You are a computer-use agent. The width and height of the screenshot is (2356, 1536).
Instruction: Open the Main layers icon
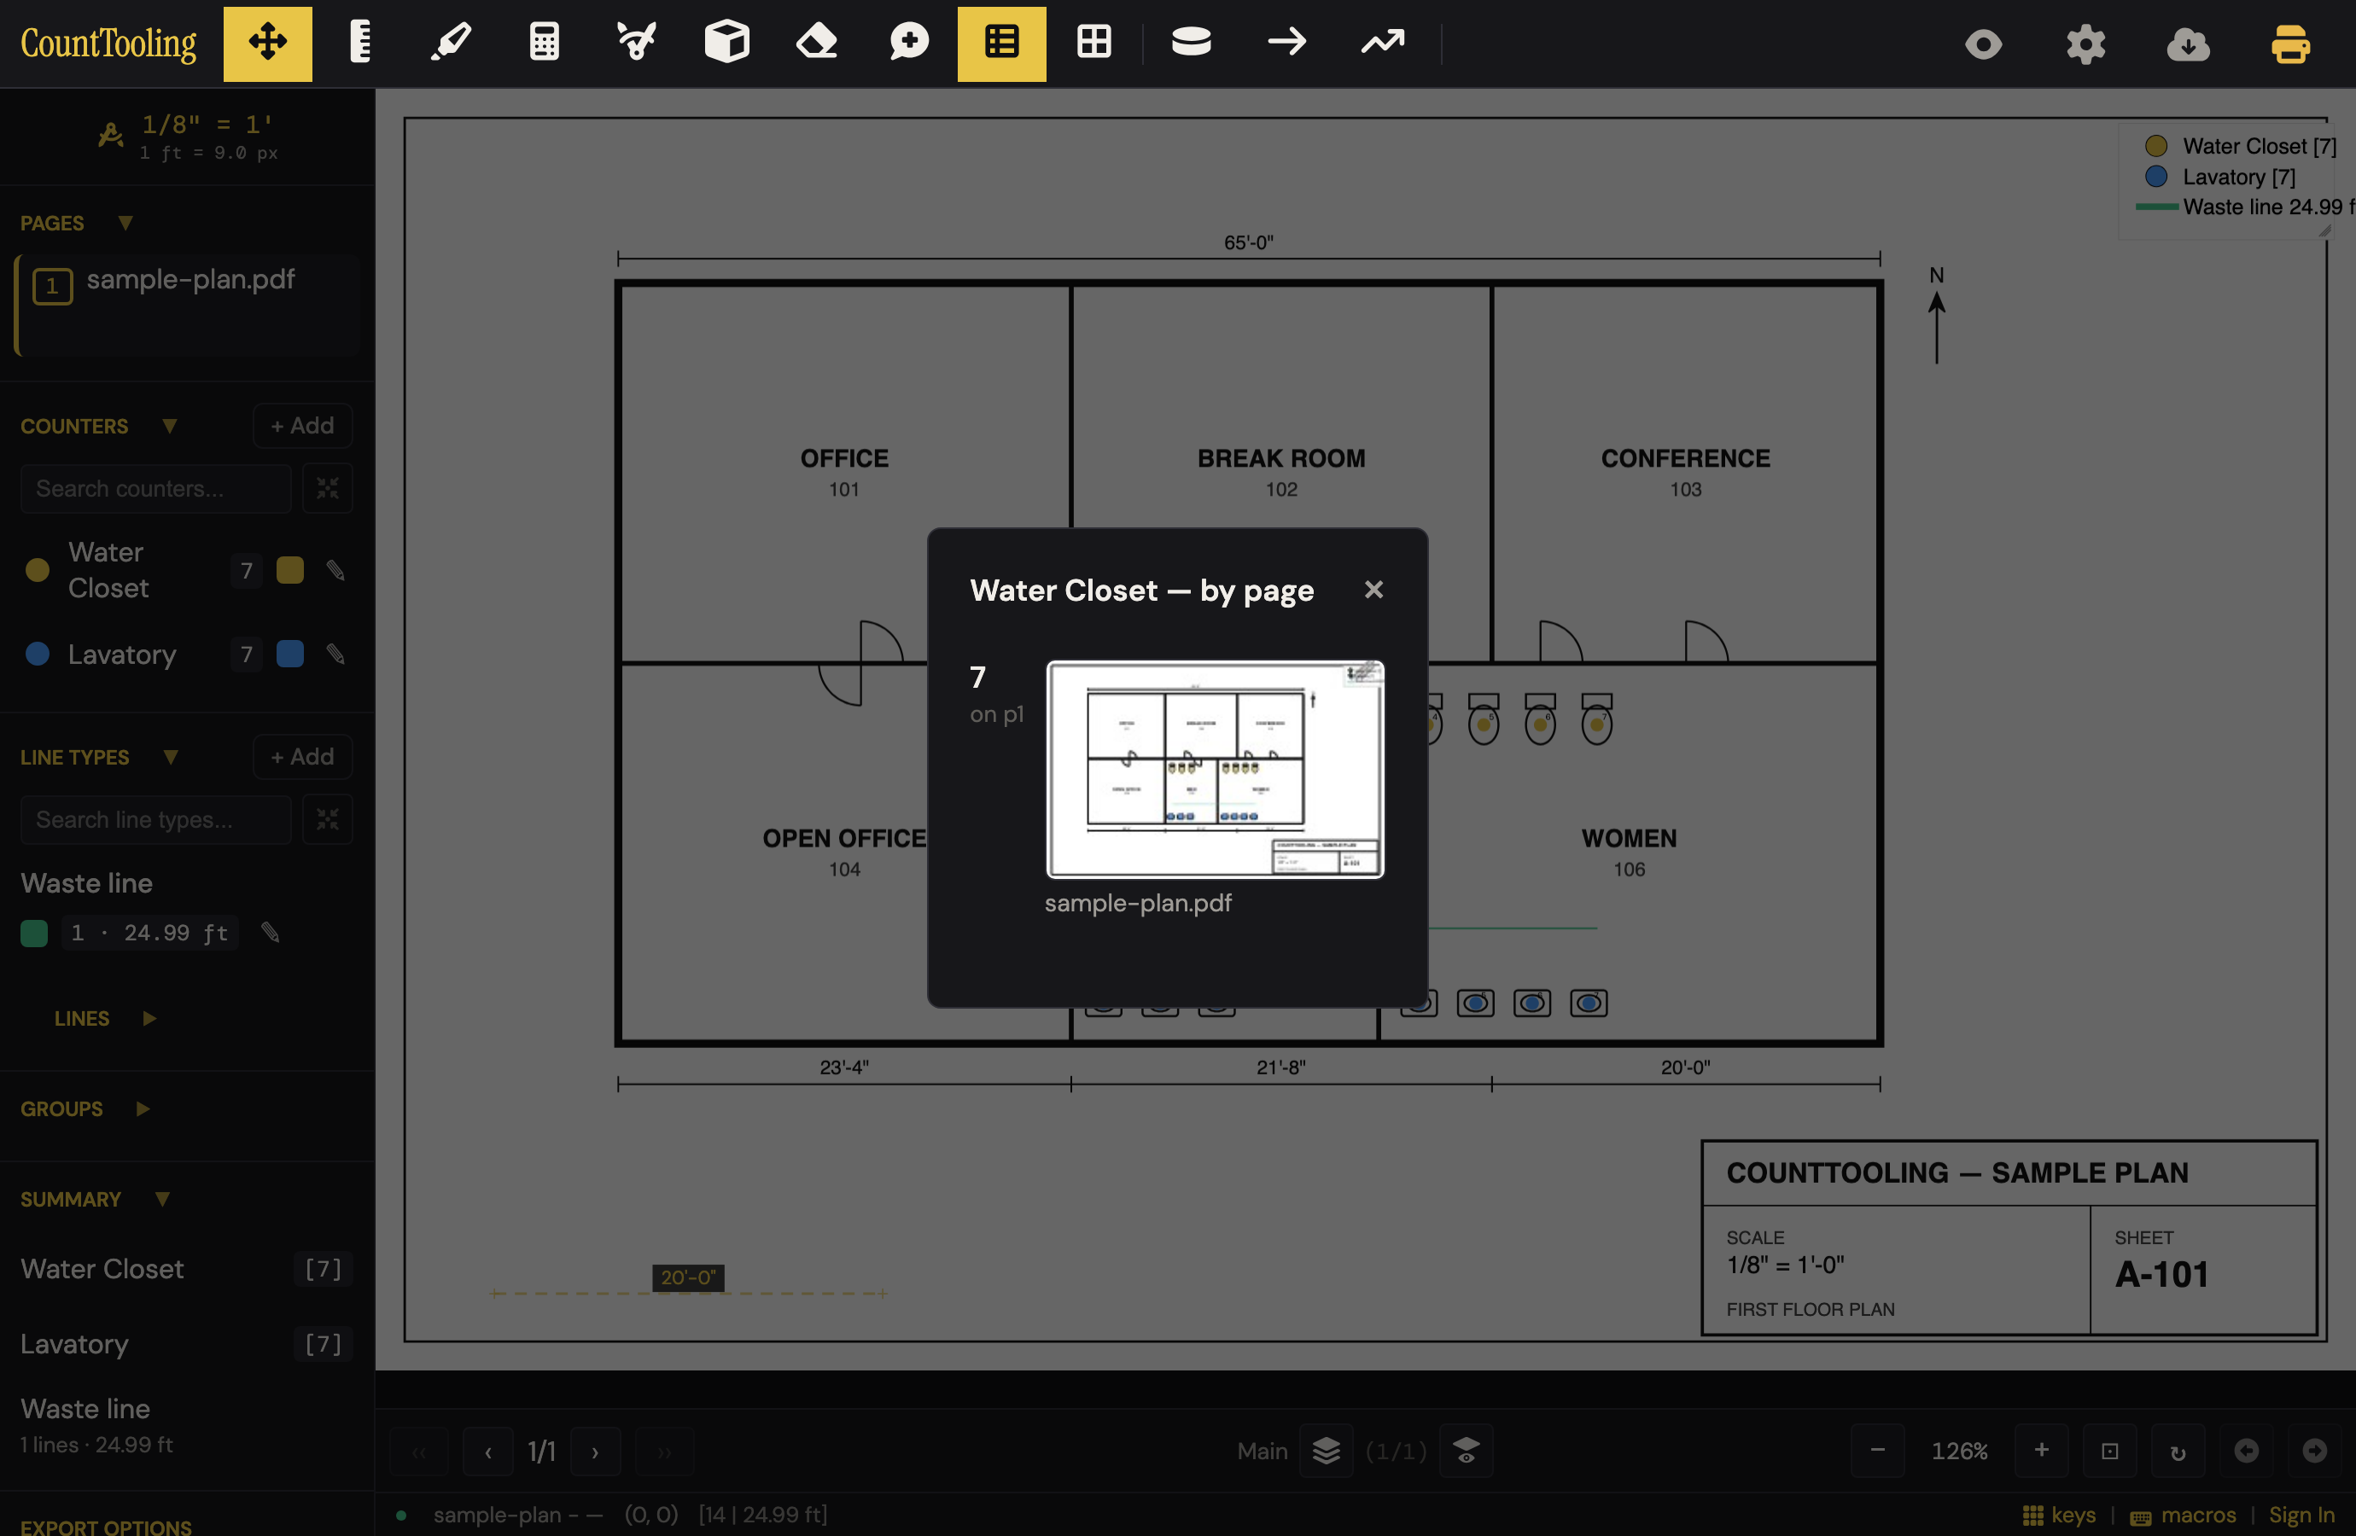(1326, 1452)
